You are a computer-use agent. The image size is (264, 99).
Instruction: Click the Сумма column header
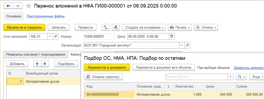249,86
